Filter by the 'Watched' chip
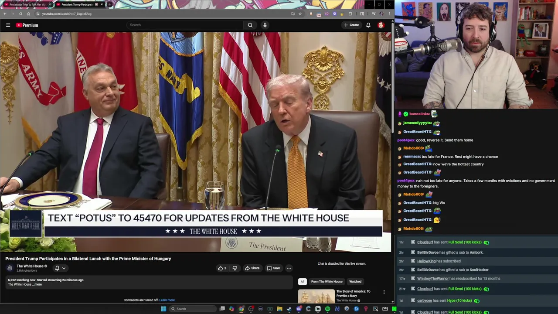Viewport: 558px width, 314px height. [x=355, y=282]
